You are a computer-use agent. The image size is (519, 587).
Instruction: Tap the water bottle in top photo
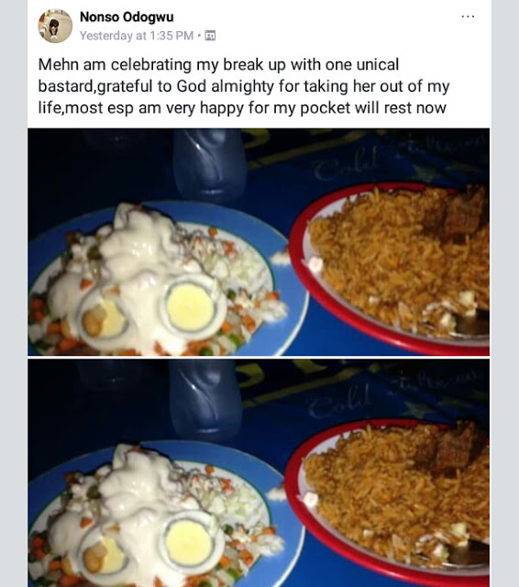click(x=210, y=165)
